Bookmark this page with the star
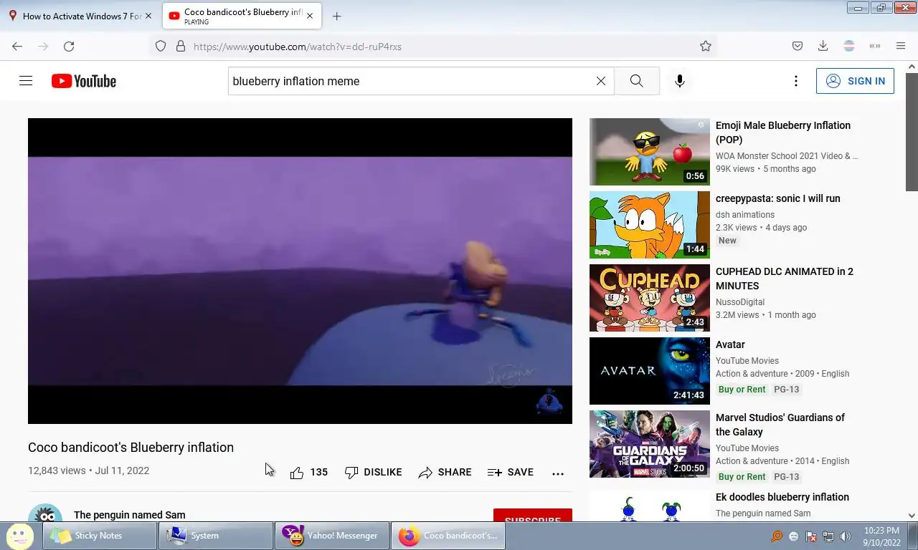 (706, 46)
